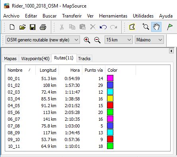This screenshot has height=157, width=177.
Task: Open the Editar menu
Action: pos(31,16)
